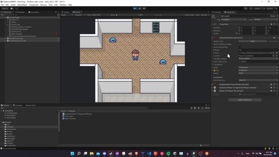Open the Tag dropdown

point(233,19)
